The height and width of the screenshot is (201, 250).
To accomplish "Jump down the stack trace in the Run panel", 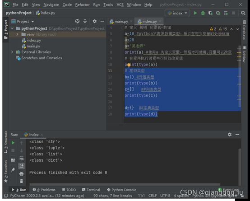I will 21,150.
